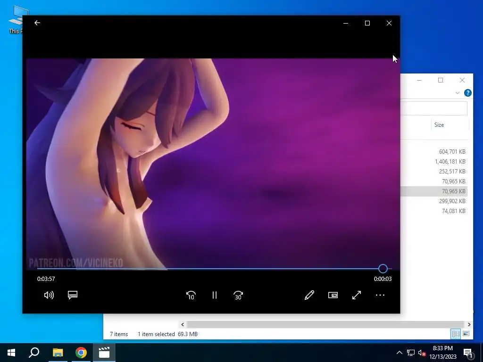Launch Google Chrome from the taskbar
Image resolution: width=483 pixels, height=362 pixels.
[81, 353]
